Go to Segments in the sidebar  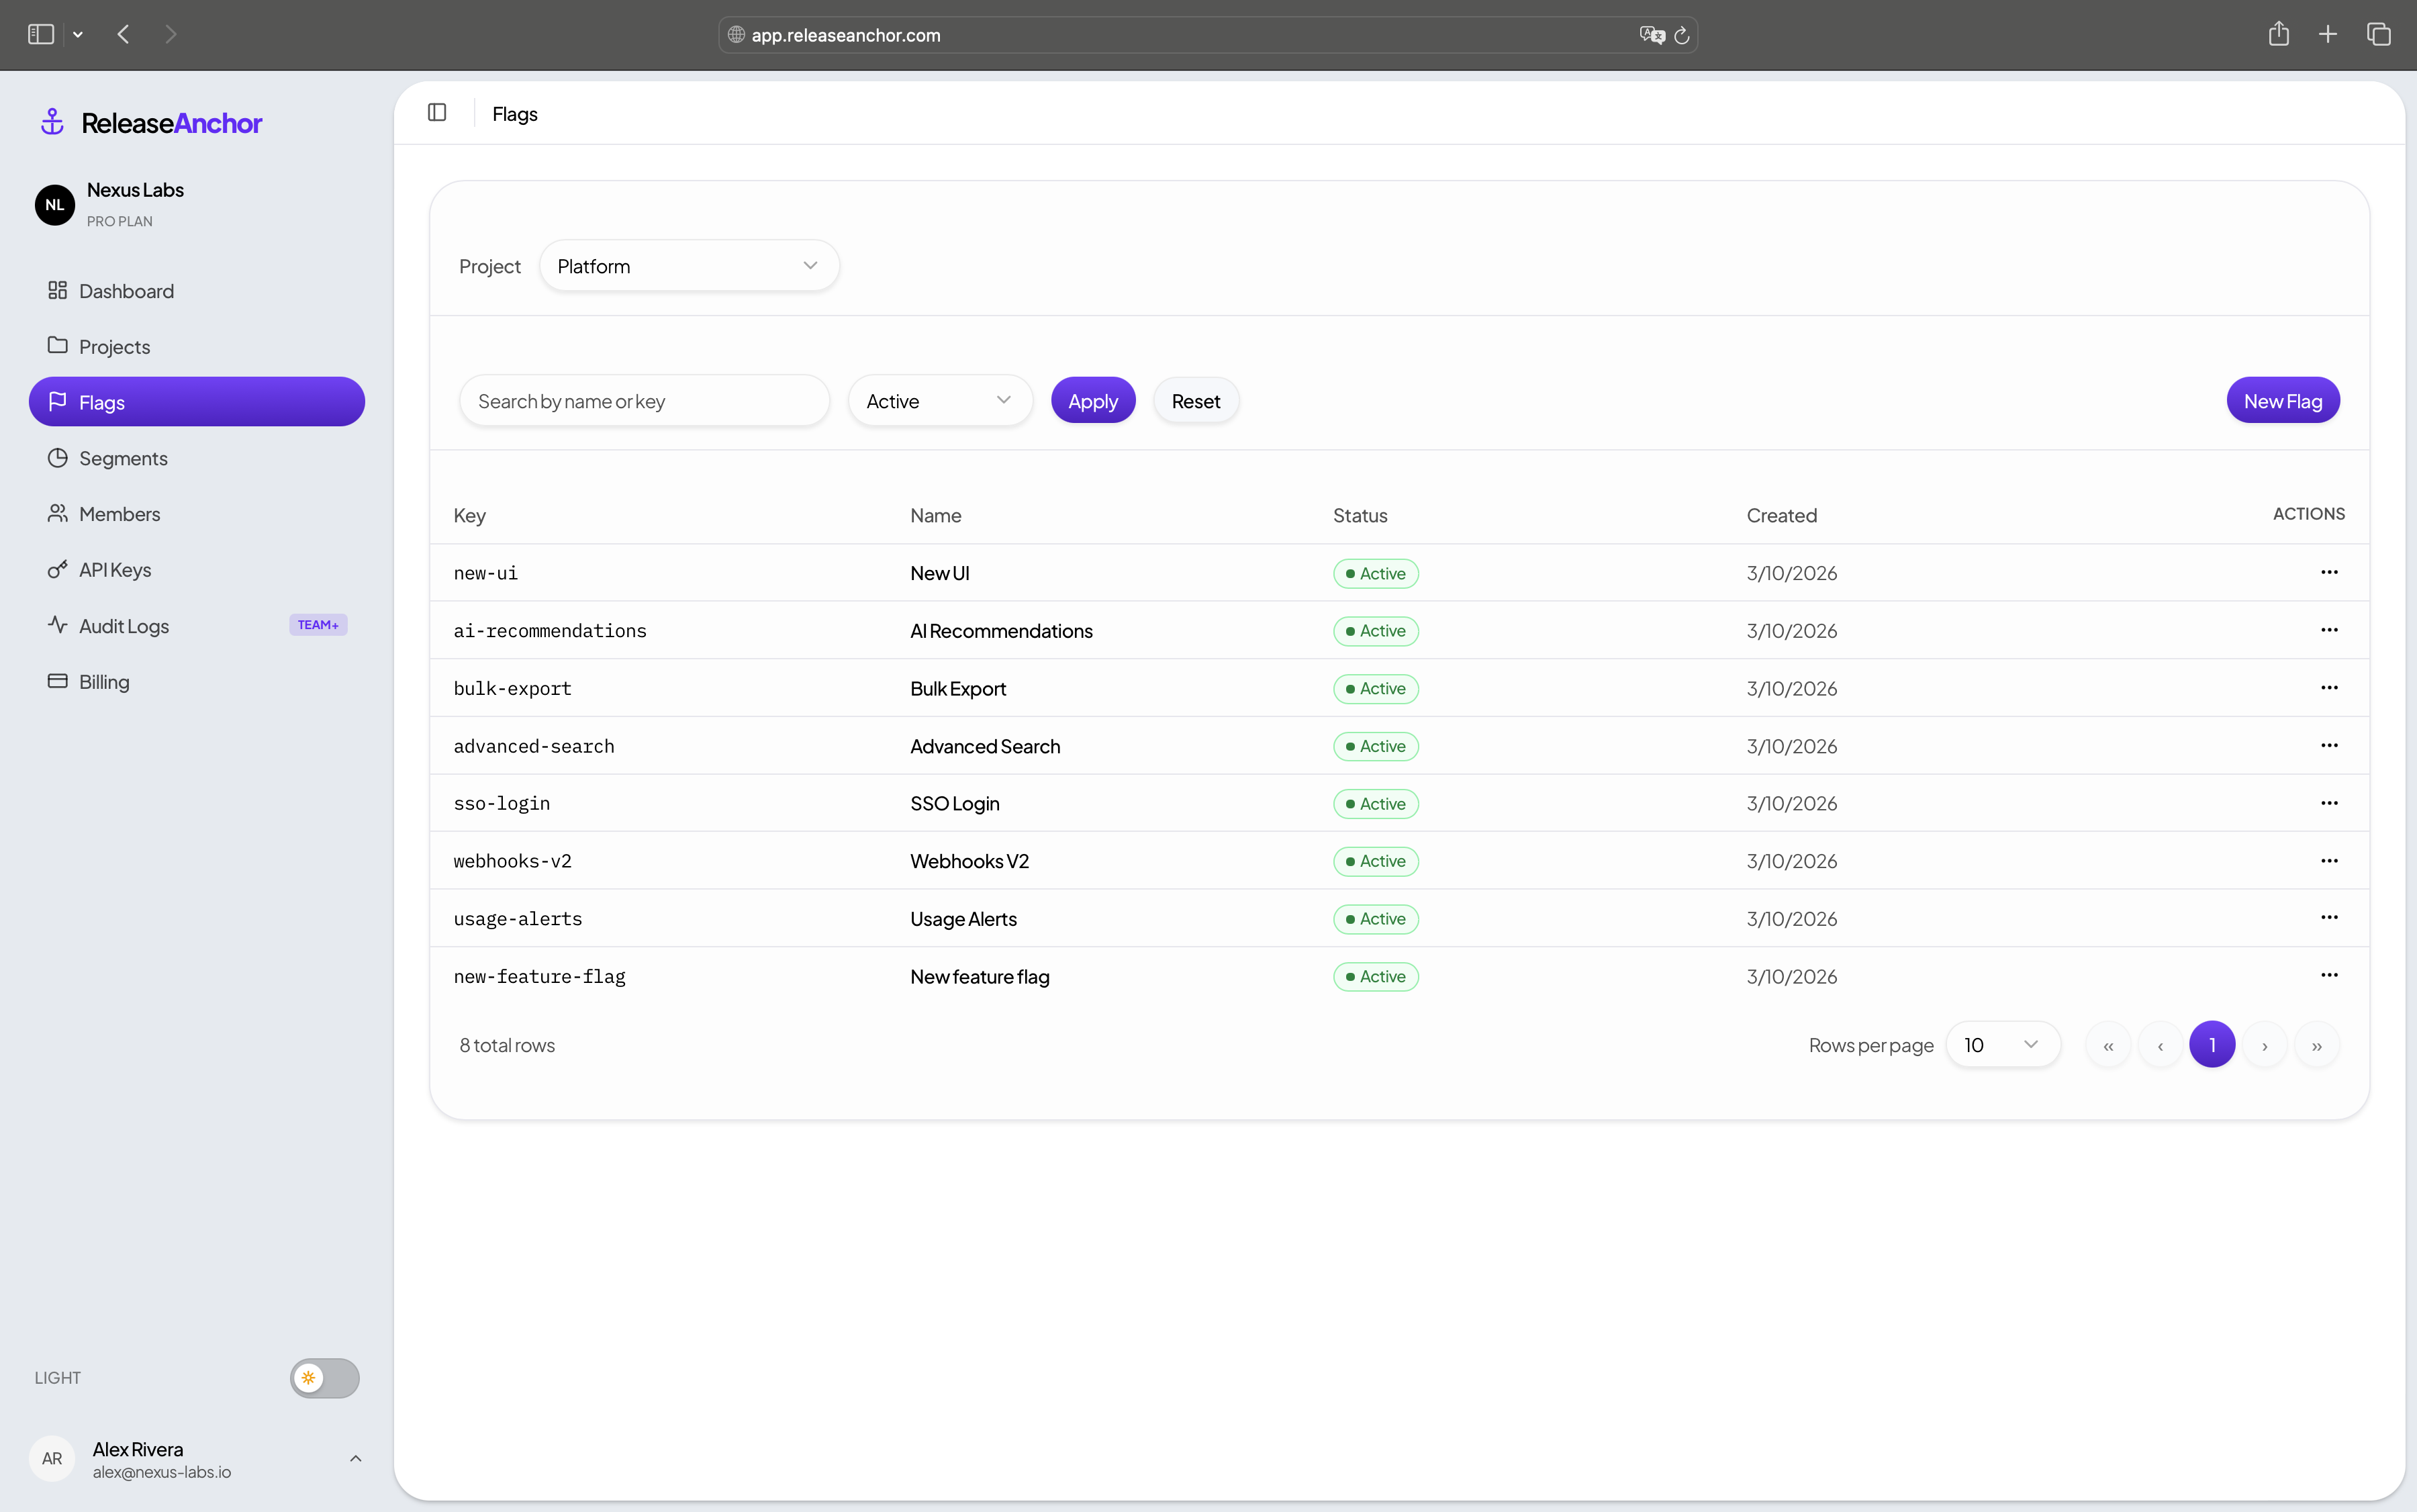point(123,458)
